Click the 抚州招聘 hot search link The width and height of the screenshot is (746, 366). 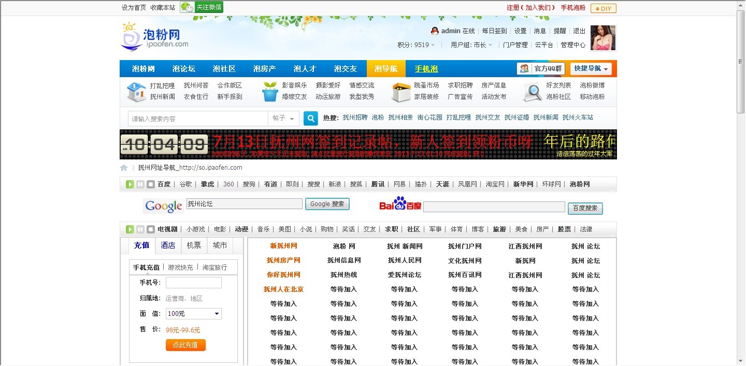(355, 118)
